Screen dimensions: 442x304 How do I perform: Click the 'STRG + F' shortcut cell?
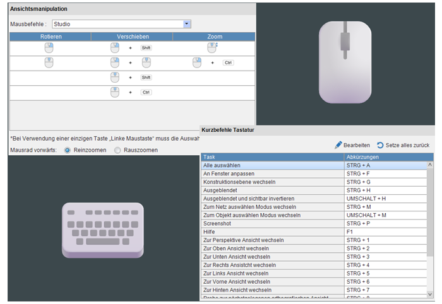tap(386, 173)
